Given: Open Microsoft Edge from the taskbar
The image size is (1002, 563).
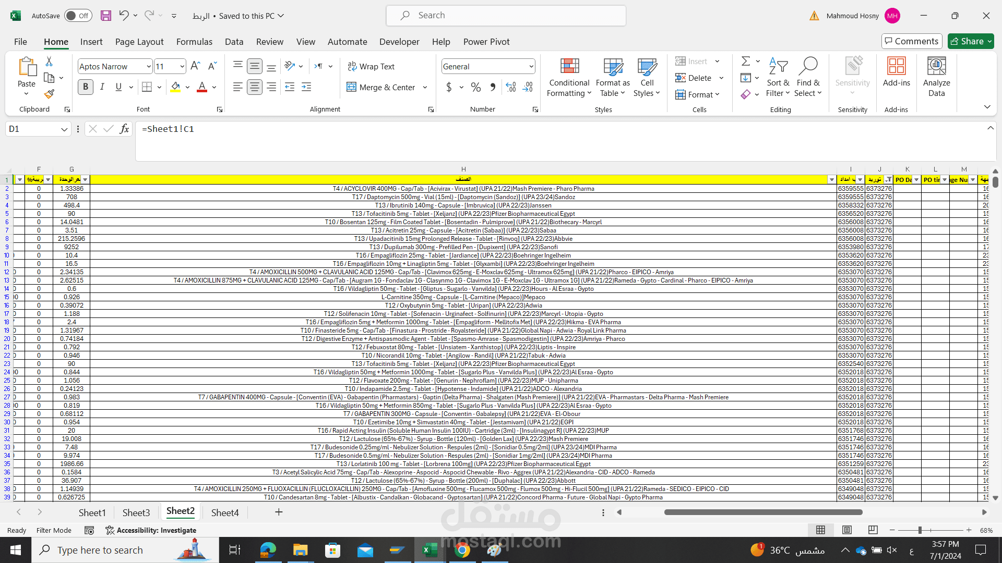Looking at the screenshot, I should click(x=268, y=550).
